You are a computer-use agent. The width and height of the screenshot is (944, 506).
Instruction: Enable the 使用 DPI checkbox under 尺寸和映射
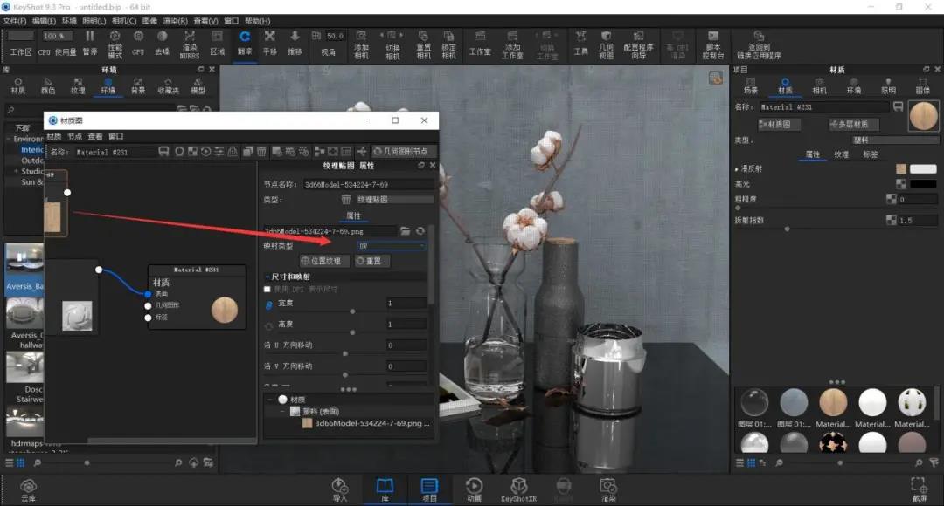267,289
